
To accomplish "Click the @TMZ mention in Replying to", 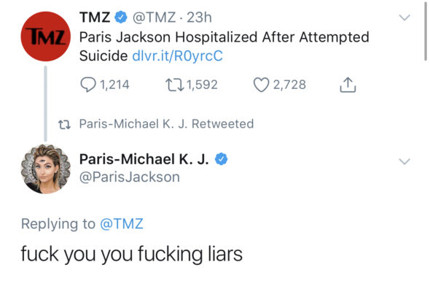I will [122, 223].
